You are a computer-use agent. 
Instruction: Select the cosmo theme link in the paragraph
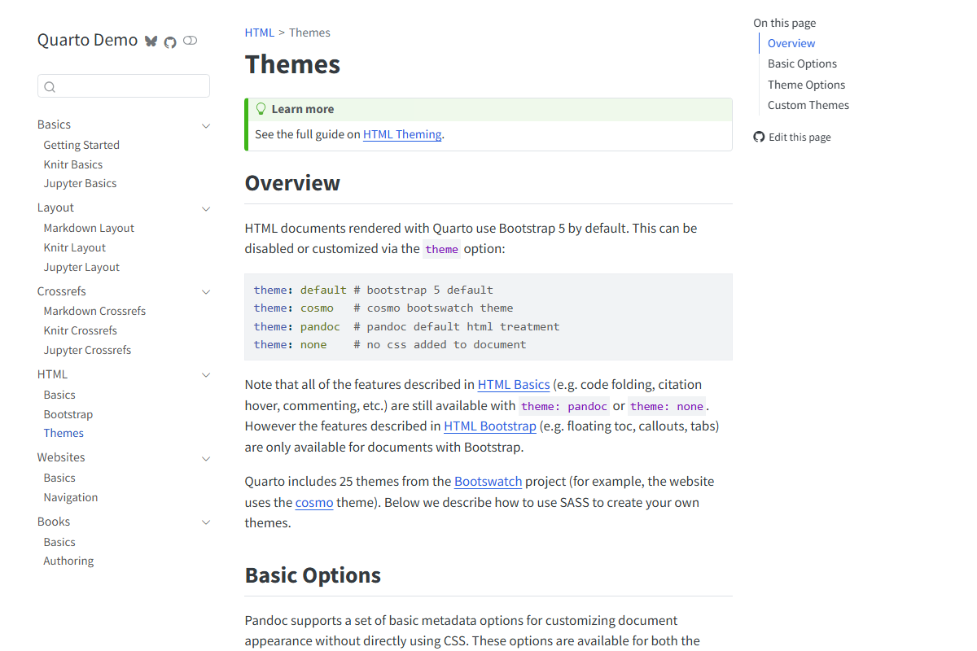(314, 502)
